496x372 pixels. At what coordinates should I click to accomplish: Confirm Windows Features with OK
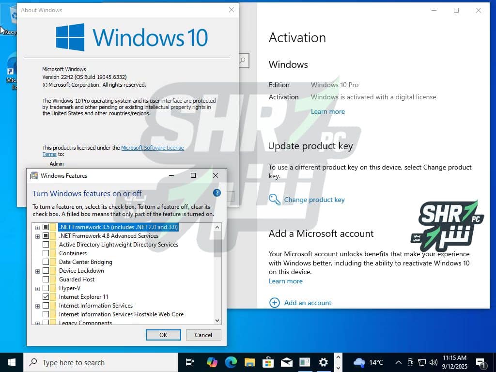(163, 335)
